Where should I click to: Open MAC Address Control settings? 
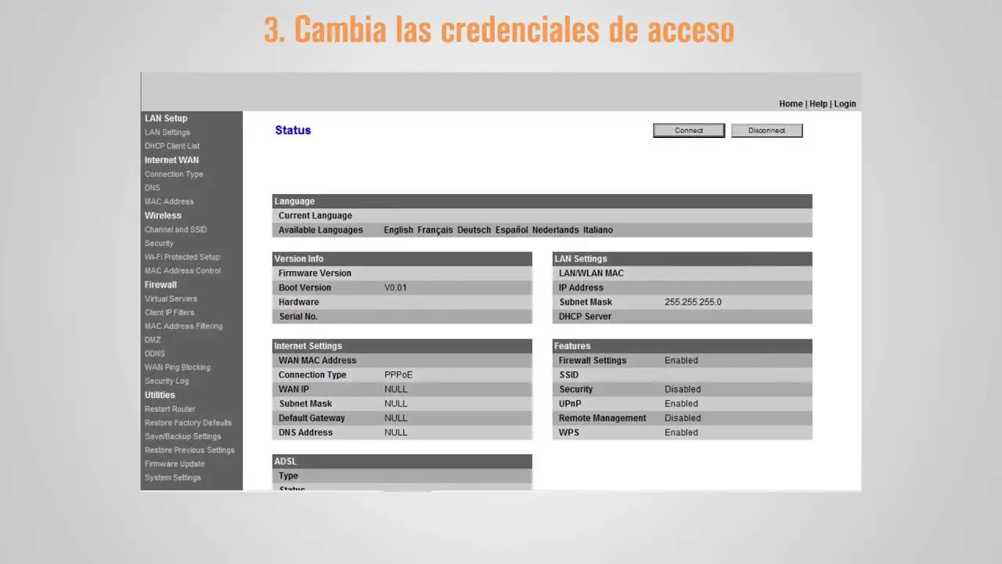182,270
